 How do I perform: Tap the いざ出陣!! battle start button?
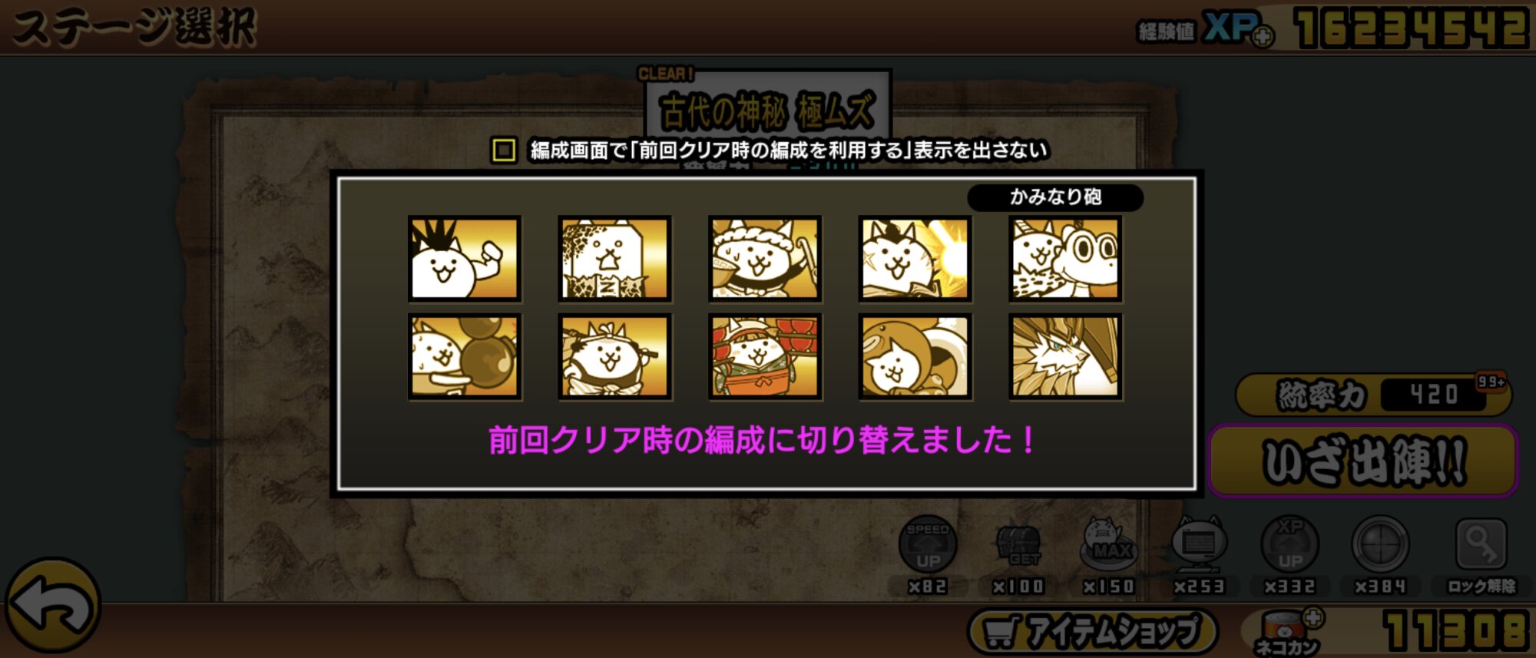[1363, 461]
